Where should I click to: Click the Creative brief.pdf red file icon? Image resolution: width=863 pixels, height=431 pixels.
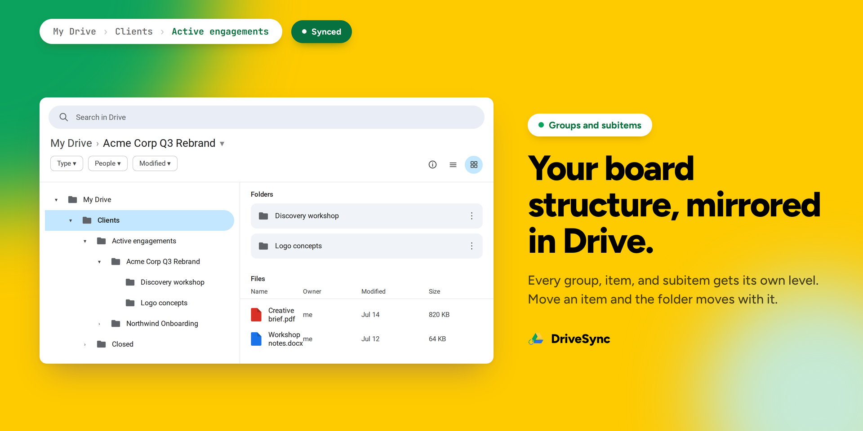256,315
